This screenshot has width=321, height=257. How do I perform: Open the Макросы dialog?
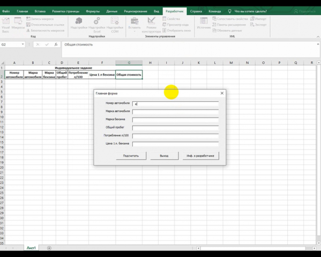18,24
